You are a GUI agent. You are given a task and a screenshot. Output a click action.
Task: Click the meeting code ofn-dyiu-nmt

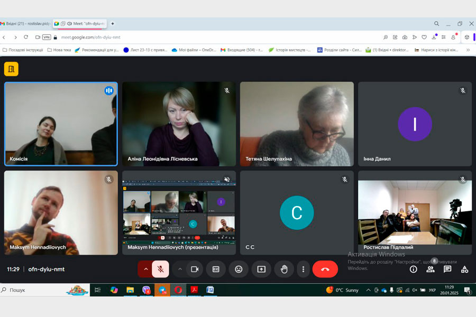(x=47, y=269)
